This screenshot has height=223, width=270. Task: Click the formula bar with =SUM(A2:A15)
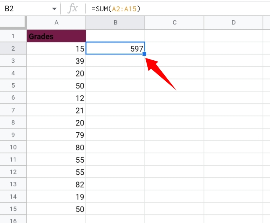[177, 9]
